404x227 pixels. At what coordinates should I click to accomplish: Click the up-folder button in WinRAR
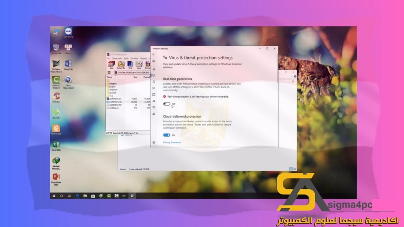pos(109,72)
